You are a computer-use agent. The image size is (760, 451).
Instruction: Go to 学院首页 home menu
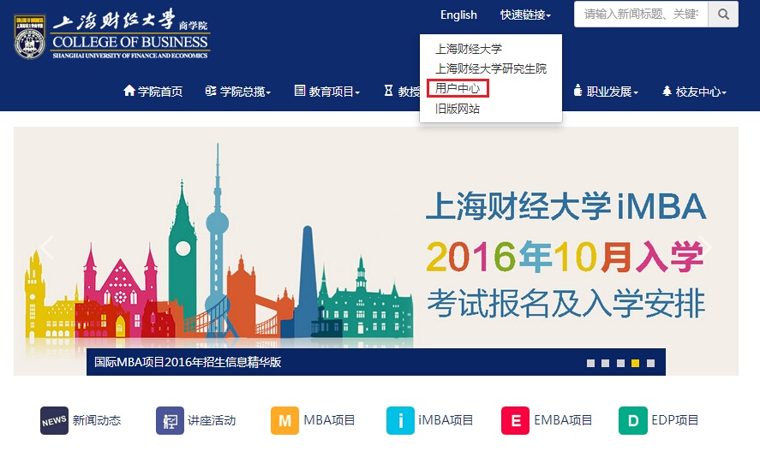(153, 91)
